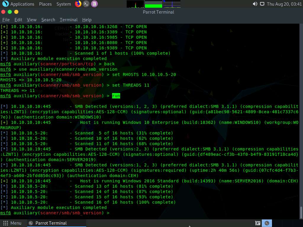Click the '10.10.10.16:5985 - TCP OPEN' line
Viewport: 303px width, 227px height.
(73, 38)
